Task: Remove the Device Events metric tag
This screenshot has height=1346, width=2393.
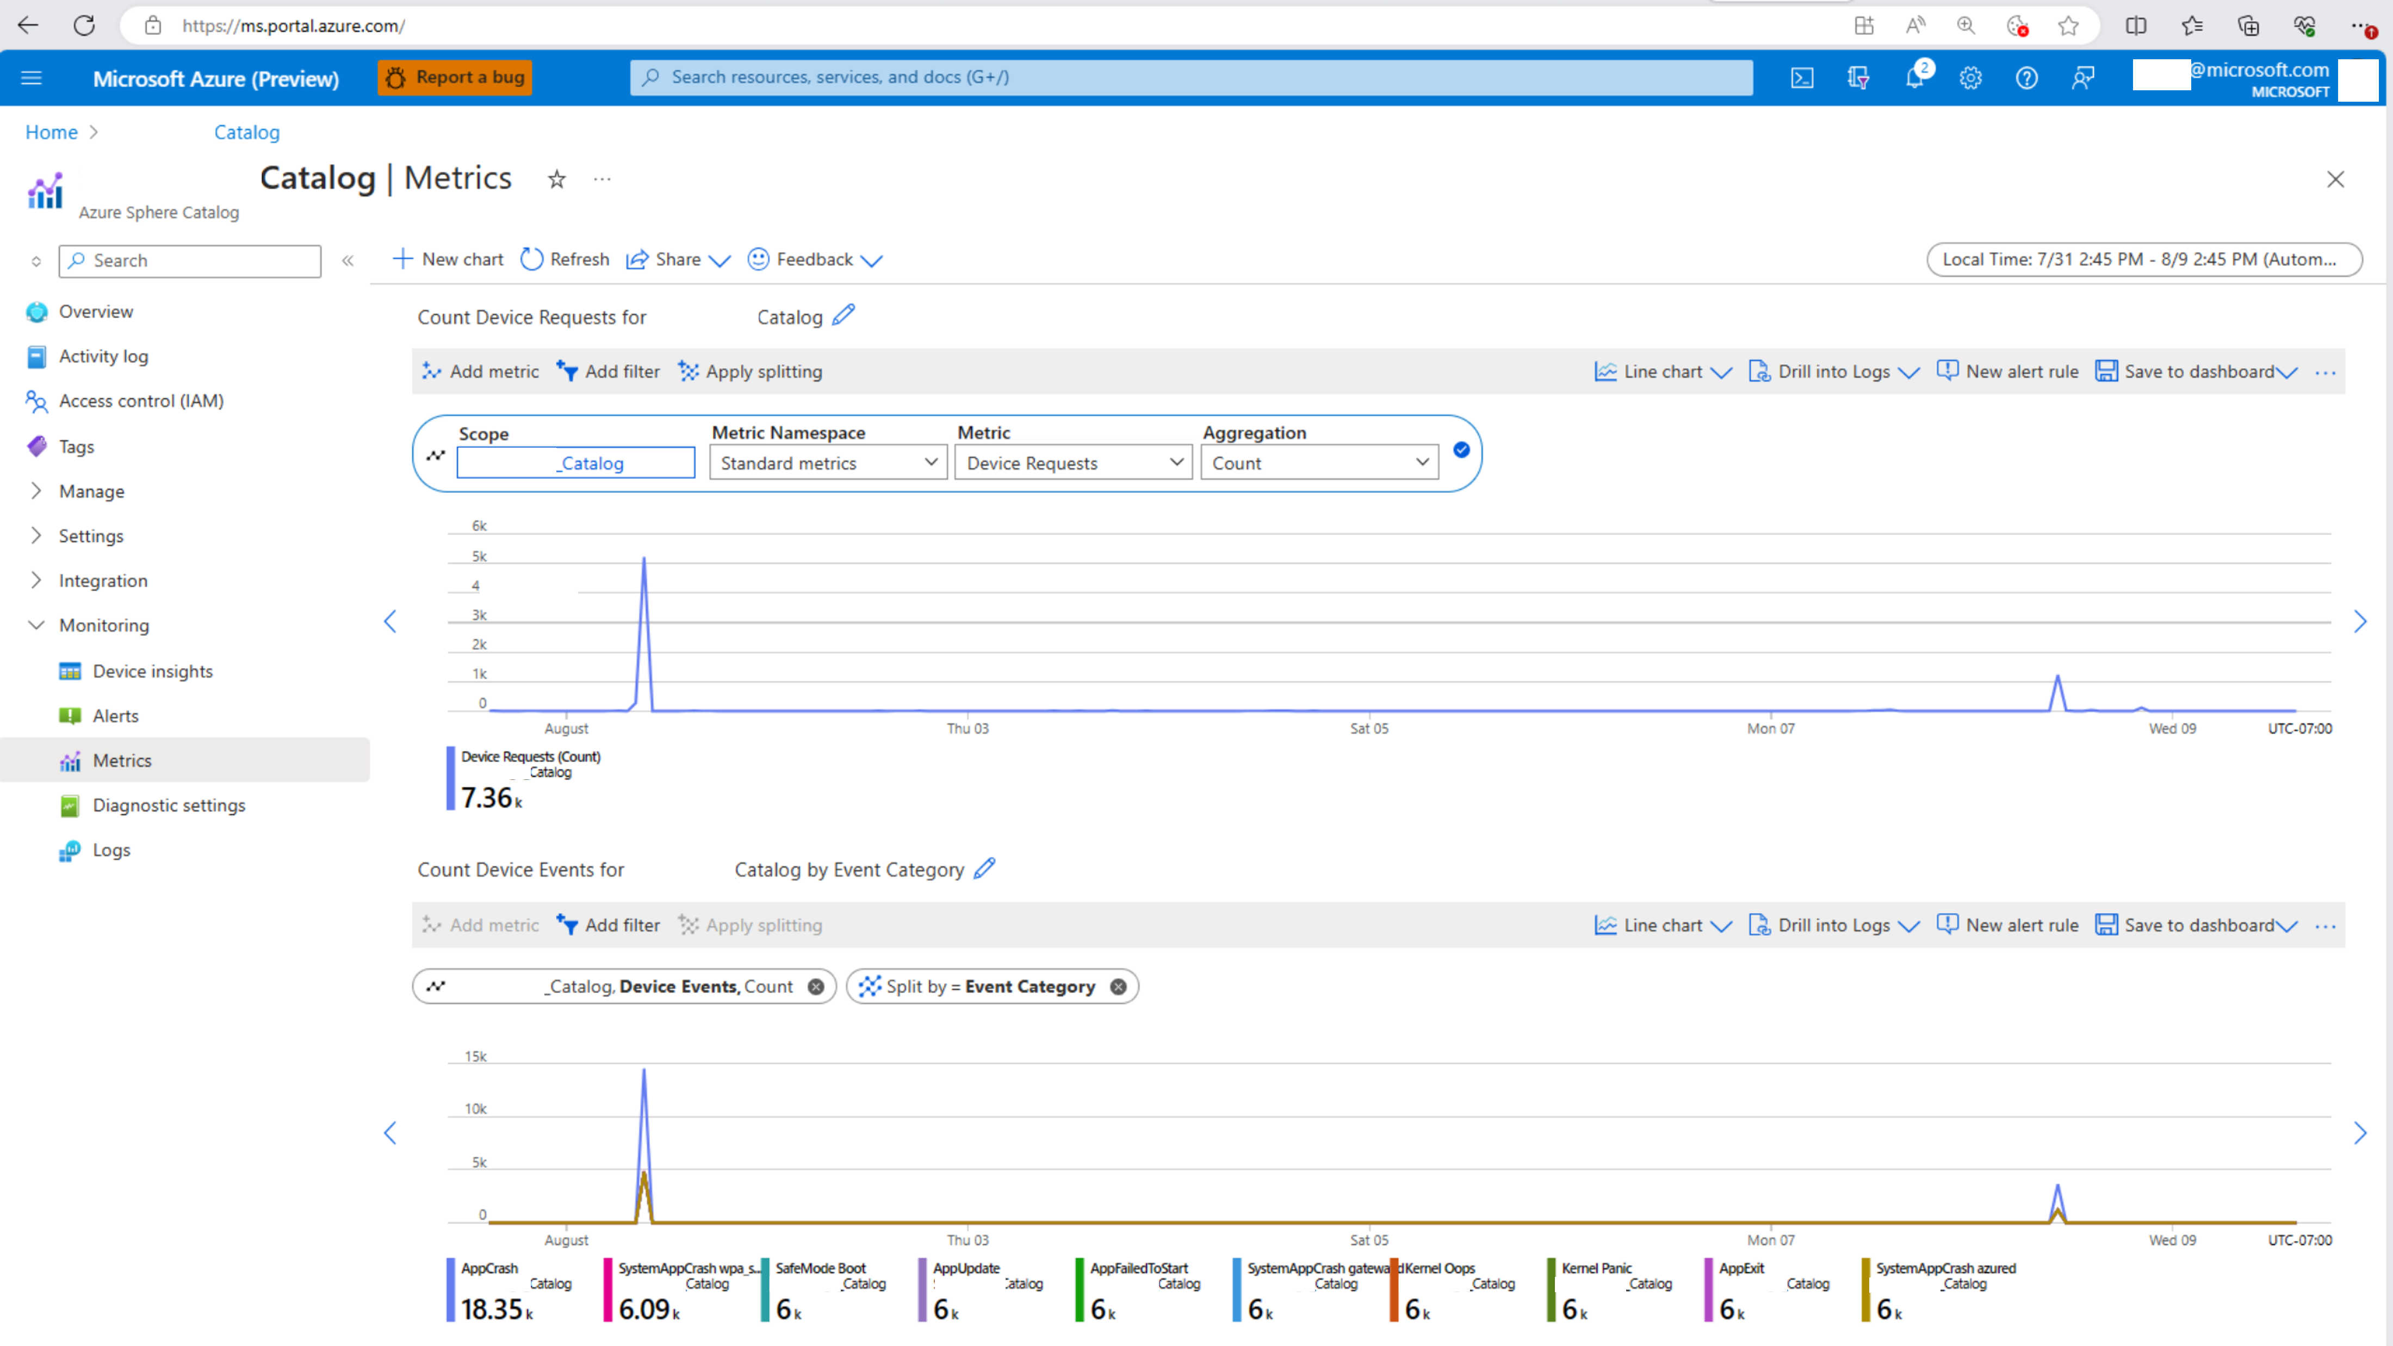Action: click(x=817, y=986)
